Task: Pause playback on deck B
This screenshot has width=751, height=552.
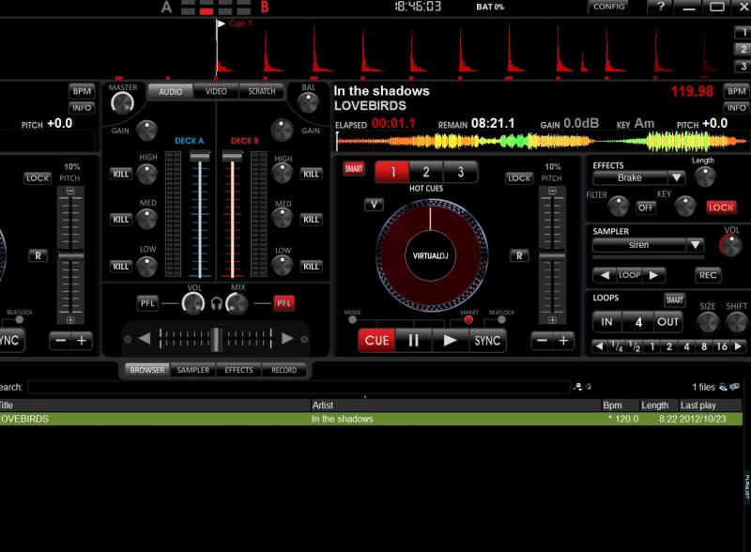Action: click(413, 341)
